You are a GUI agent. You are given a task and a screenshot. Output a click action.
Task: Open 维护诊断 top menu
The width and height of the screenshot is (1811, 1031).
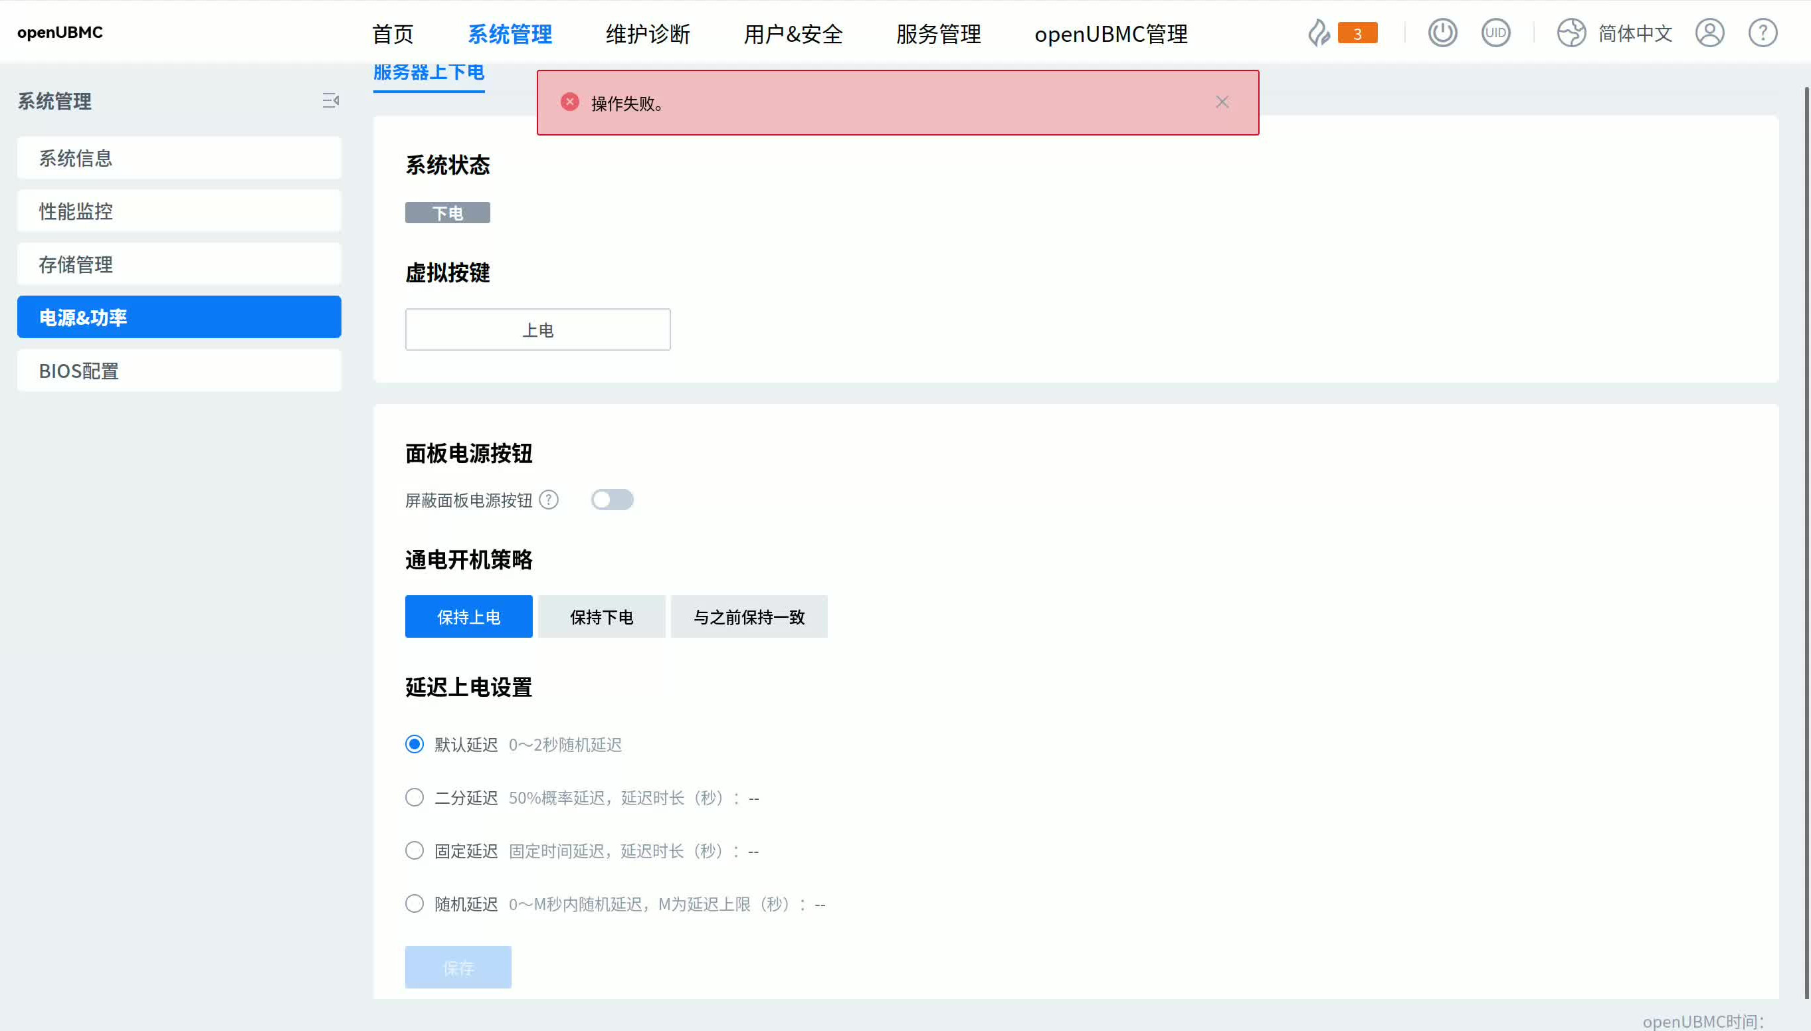click(648, 33)
